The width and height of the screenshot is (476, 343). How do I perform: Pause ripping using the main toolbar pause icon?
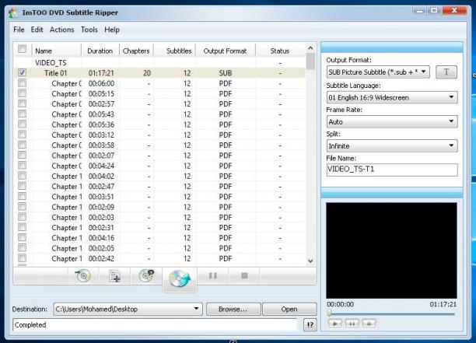tap(213, 275)
